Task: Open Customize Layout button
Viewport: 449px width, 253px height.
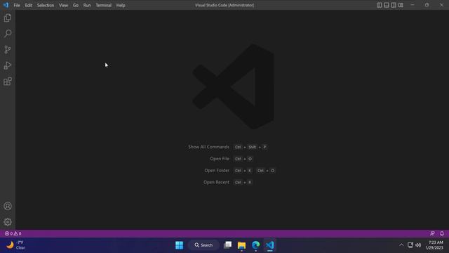Action: 401,5
